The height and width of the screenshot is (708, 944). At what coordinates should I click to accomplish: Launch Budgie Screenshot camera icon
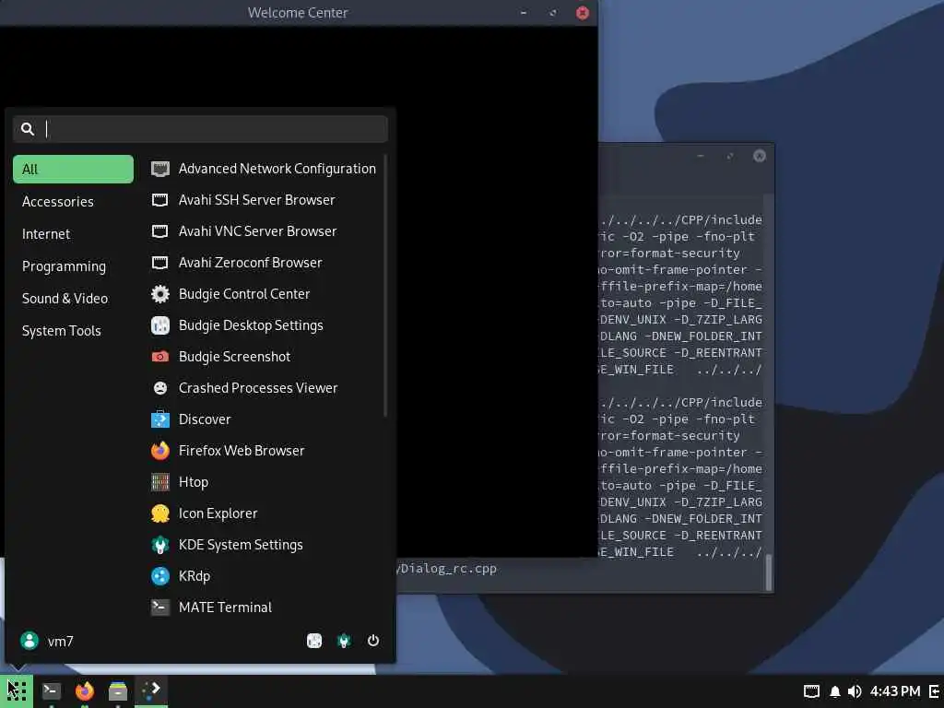coord(160,357)
